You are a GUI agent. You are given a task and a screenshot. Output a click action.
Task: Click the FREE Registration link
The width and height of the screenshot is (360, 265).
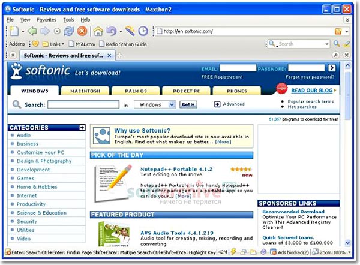[222, 77]
